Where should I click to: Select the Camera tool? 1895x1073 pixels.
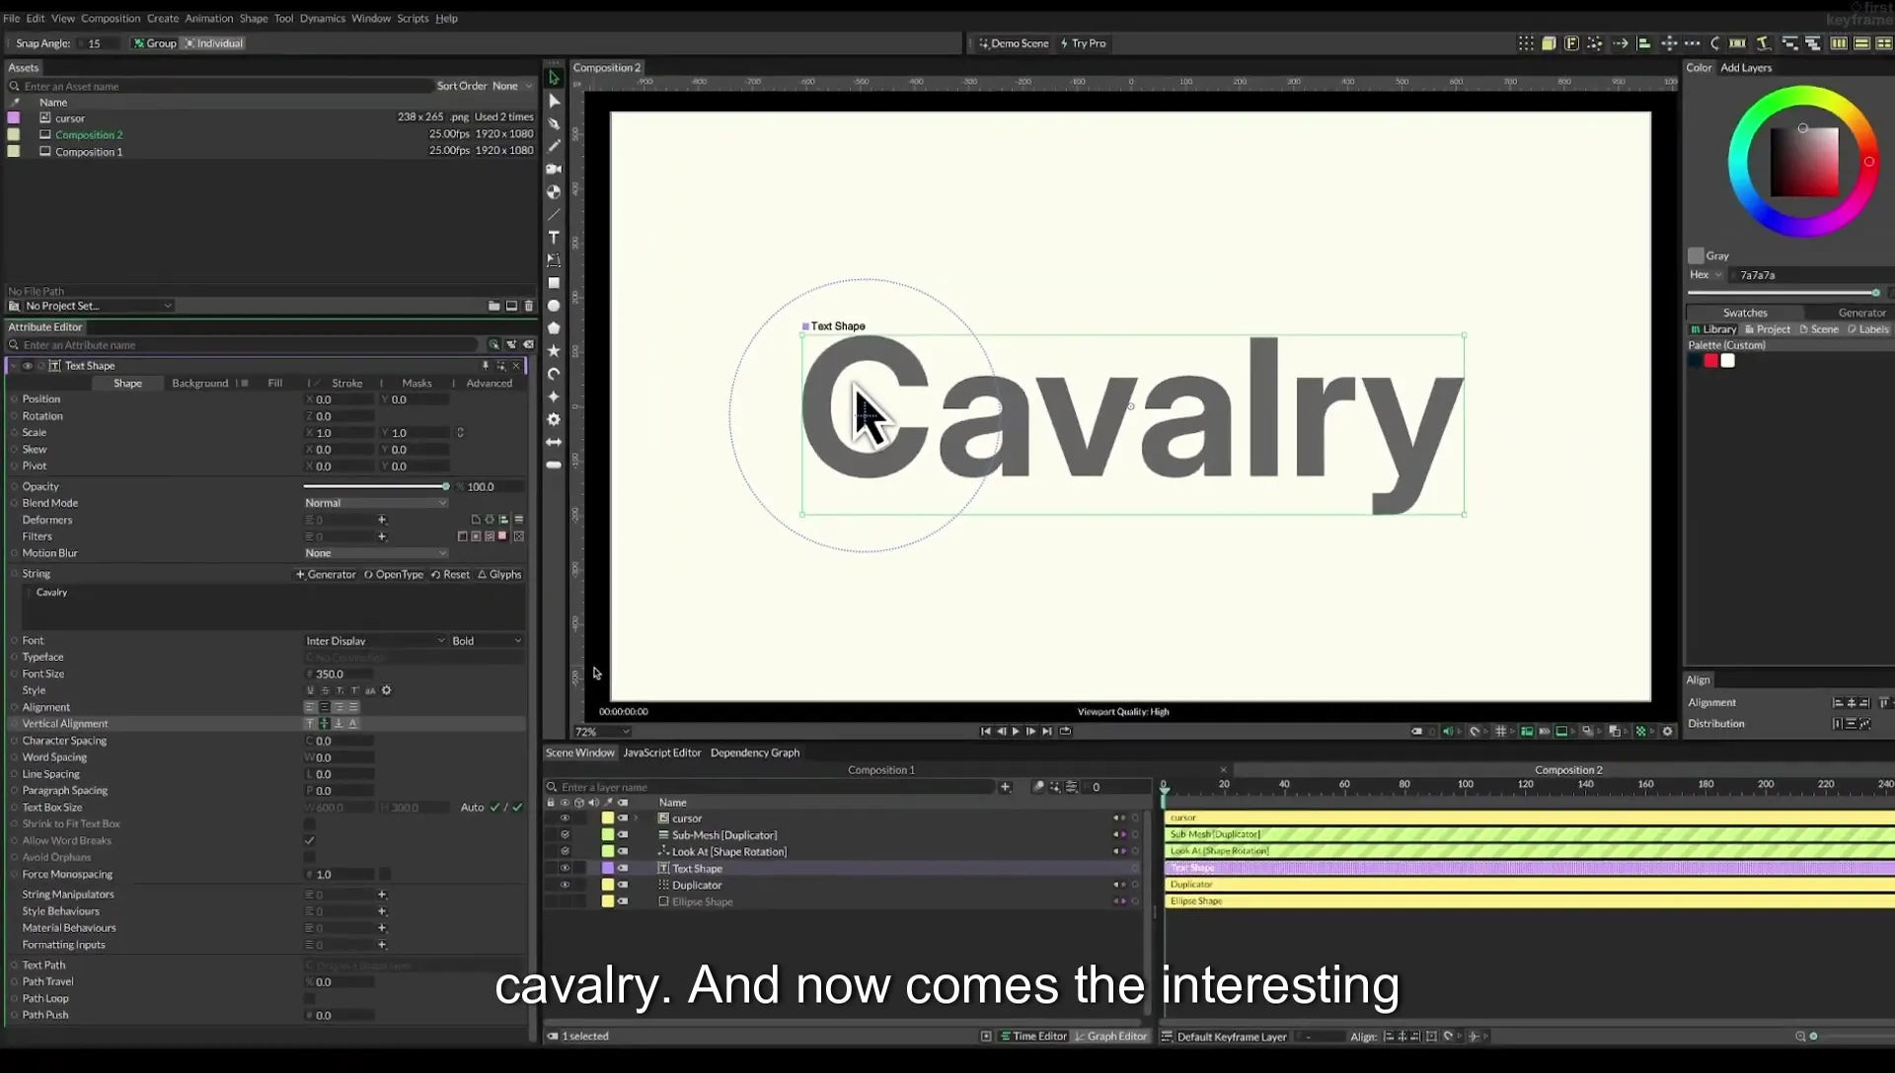[554, 170]
